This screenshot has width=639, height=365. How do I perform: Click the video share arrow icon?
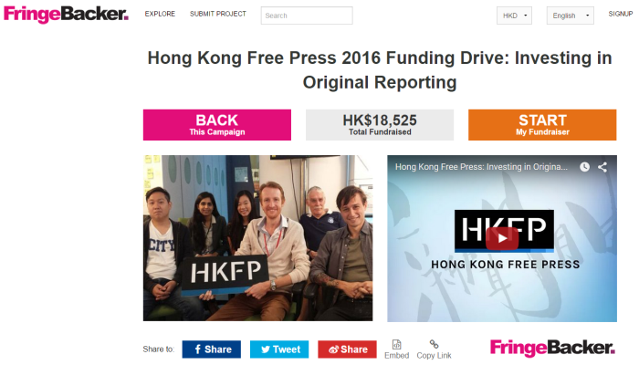coord(602,167)
